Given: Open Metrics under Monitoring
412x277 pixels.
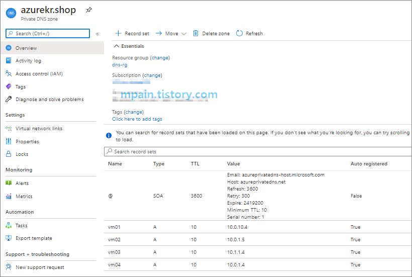Looking at the screenshot, I should coord(24,197).
